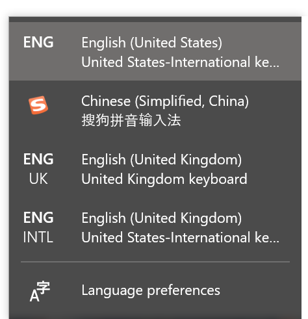Open the Language preferences link
Image resolution: width=308 pixels, height=319 pixels.
click(x=151, y=290)
